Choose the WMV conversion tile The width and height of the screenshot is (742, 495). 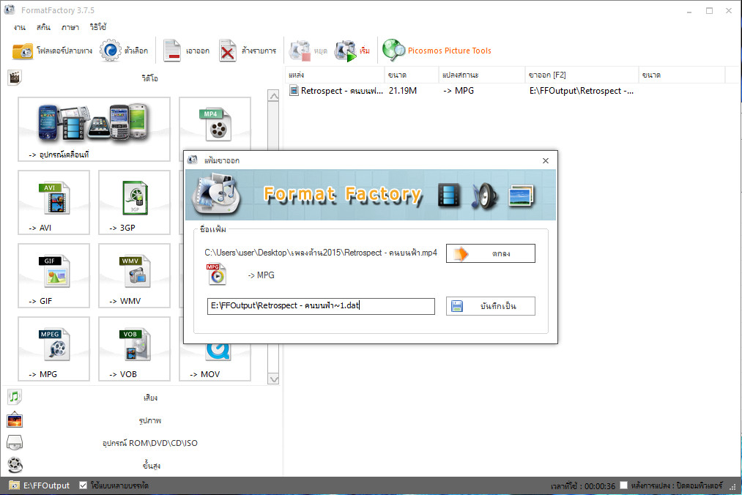pyautogui.click(x=134, y=275)
